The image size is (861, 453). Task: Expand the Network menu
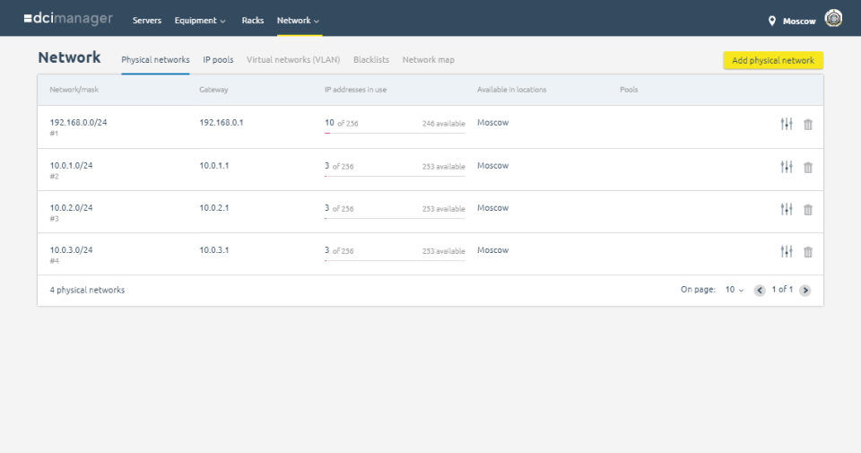point(298,21)
